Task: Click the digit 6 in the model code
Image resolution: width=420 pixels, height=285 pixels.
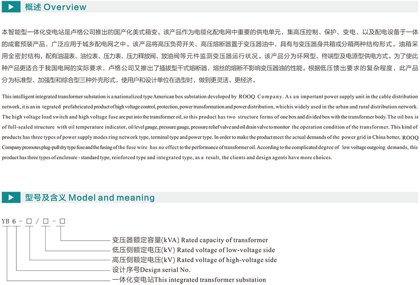Action: (14, 220)
